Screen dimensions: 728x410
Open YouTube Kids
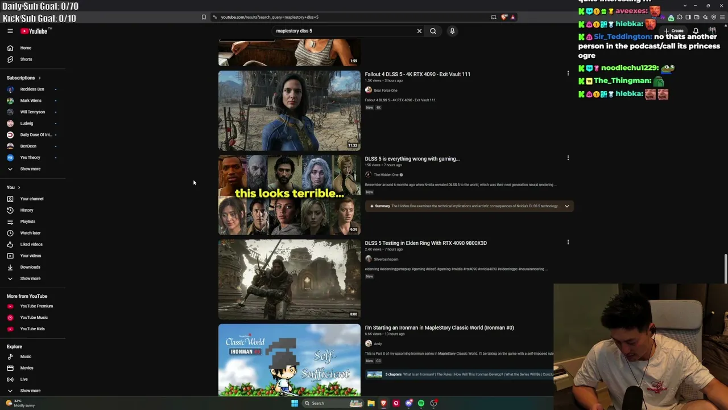tap(33, 329)
